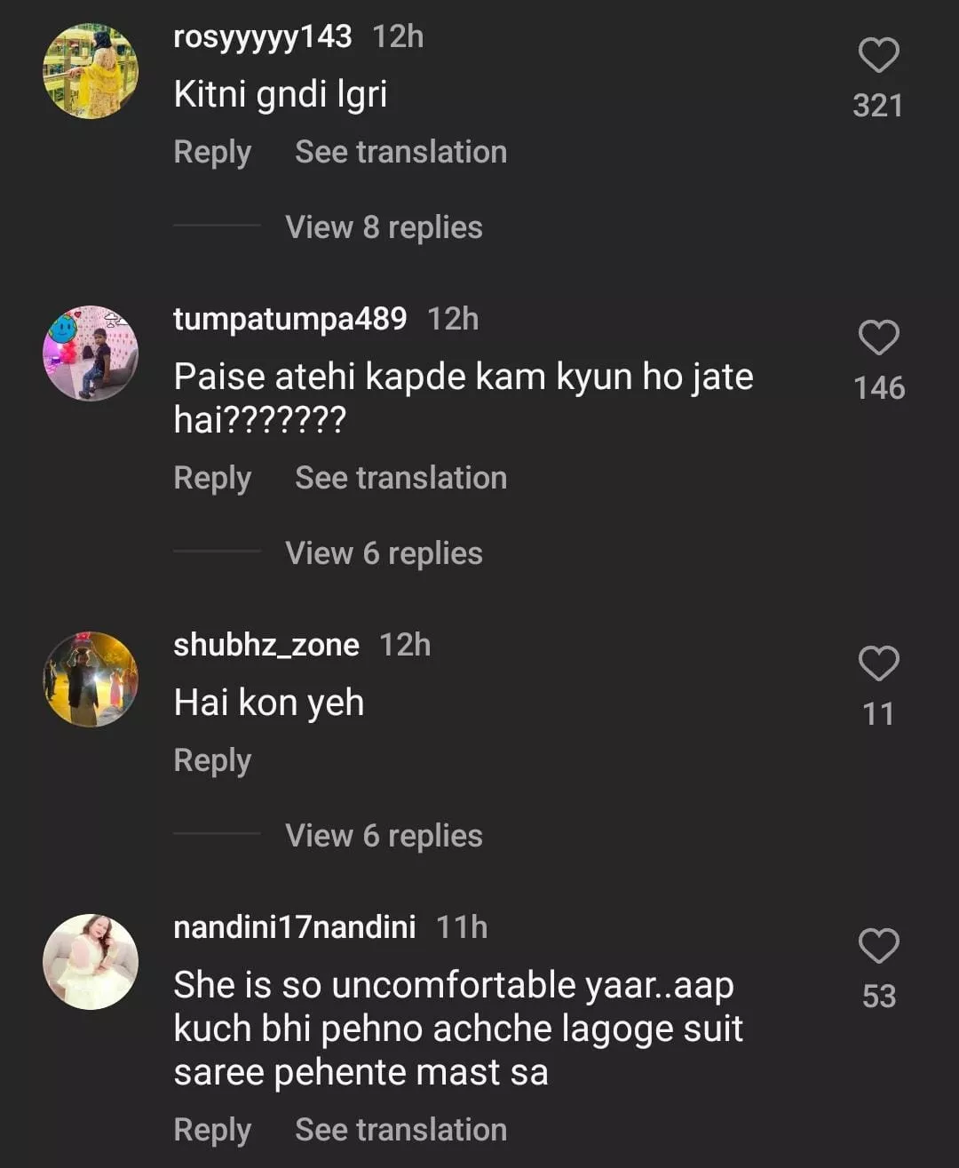Reply to nandini17nandini's comment
959x1168 pixels.
pyautogui.click(x=212, y=1130)
